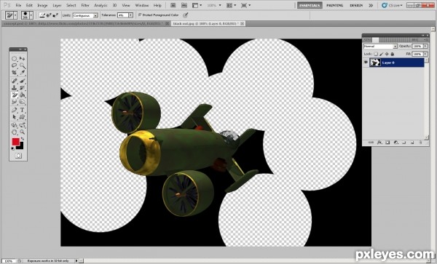Select the Background Eraser tool
The width and height of the screenshot is (437, 264).
[15, 95]
